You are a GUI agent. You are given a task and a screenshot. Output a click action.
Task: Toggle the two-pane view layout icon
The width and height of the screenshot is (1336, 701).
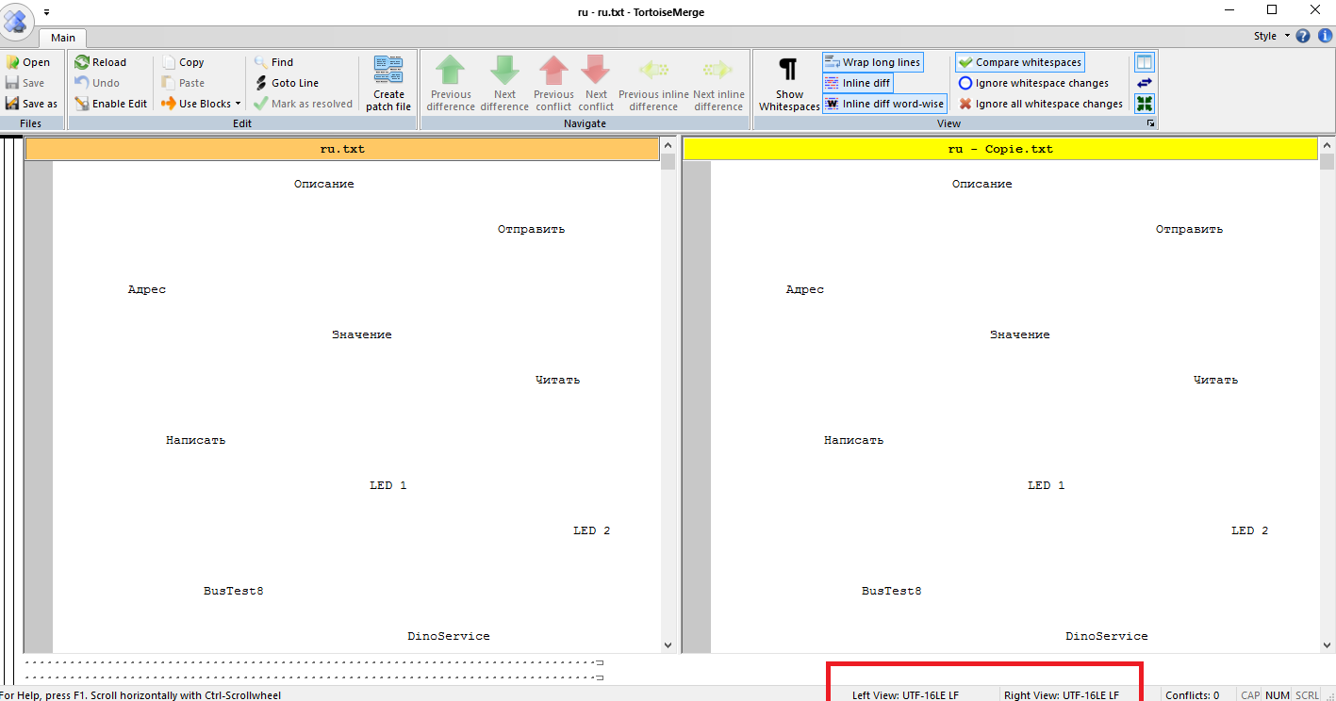click(x=1145, y=62)
